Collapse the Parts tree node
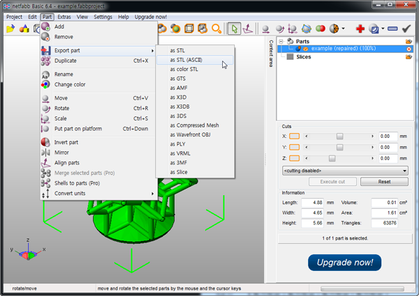Screen dimensions: 419x296 [x=281, y=42]
